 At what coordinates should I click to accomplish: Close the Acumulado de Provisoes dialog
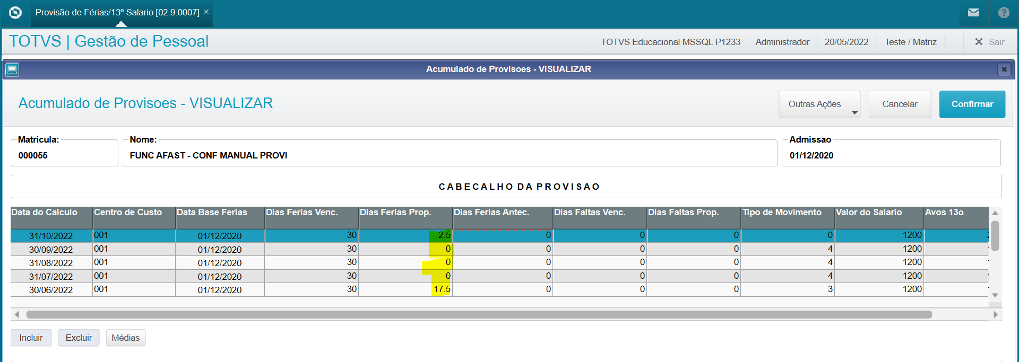pos(1004,69)
